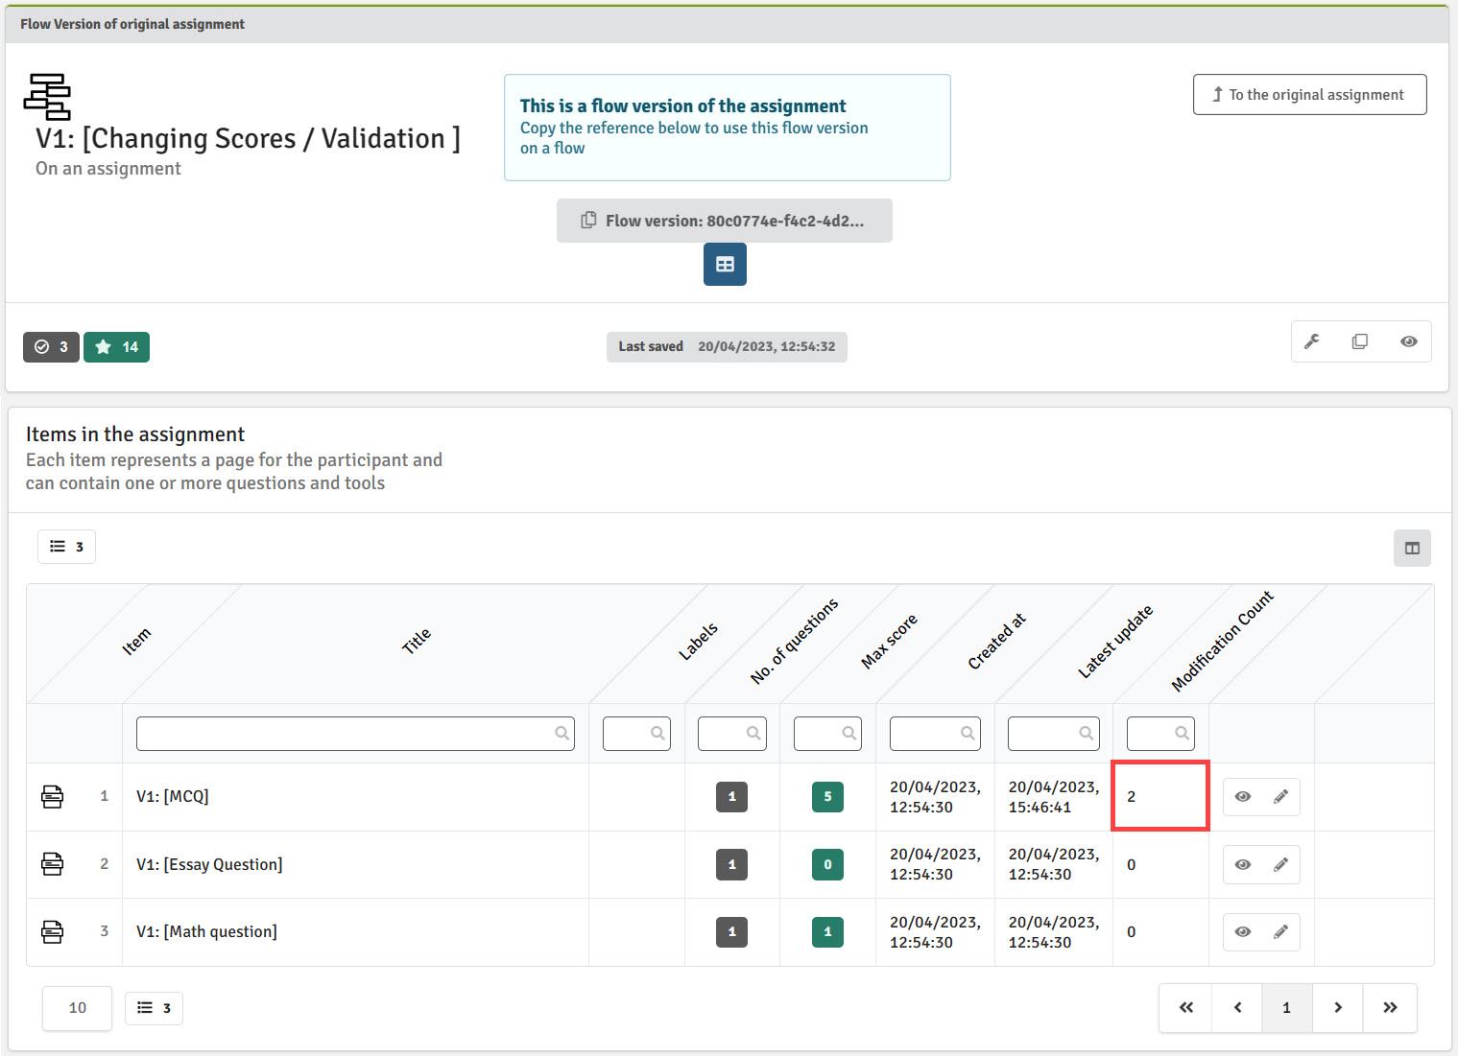Viewport: 1458px width, 1056px height.
Task: Sort by Max score column header
Action: pos(889,641)
